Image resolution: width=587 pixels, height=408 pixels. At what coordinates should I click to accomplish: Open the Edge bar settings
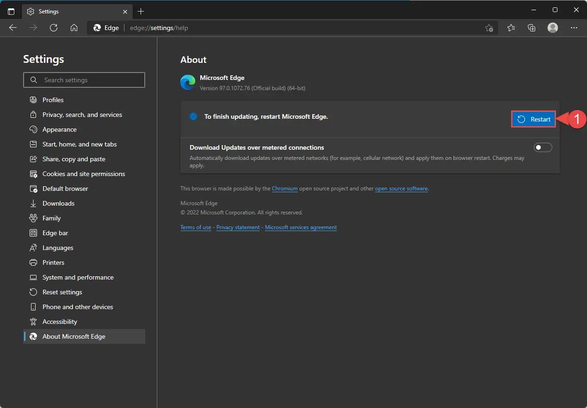point(84,233)
